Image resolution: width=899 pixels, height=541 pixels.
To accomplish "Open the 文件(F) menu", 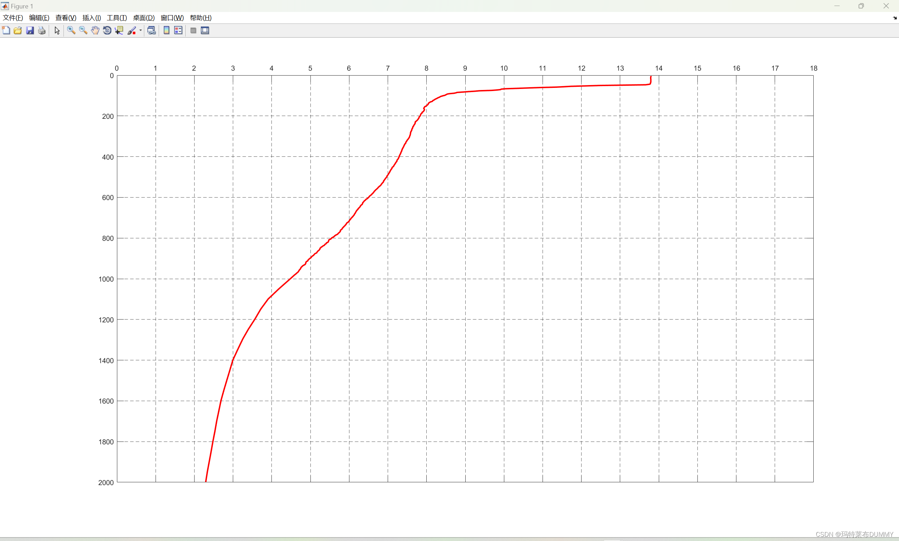I will 13,18.
